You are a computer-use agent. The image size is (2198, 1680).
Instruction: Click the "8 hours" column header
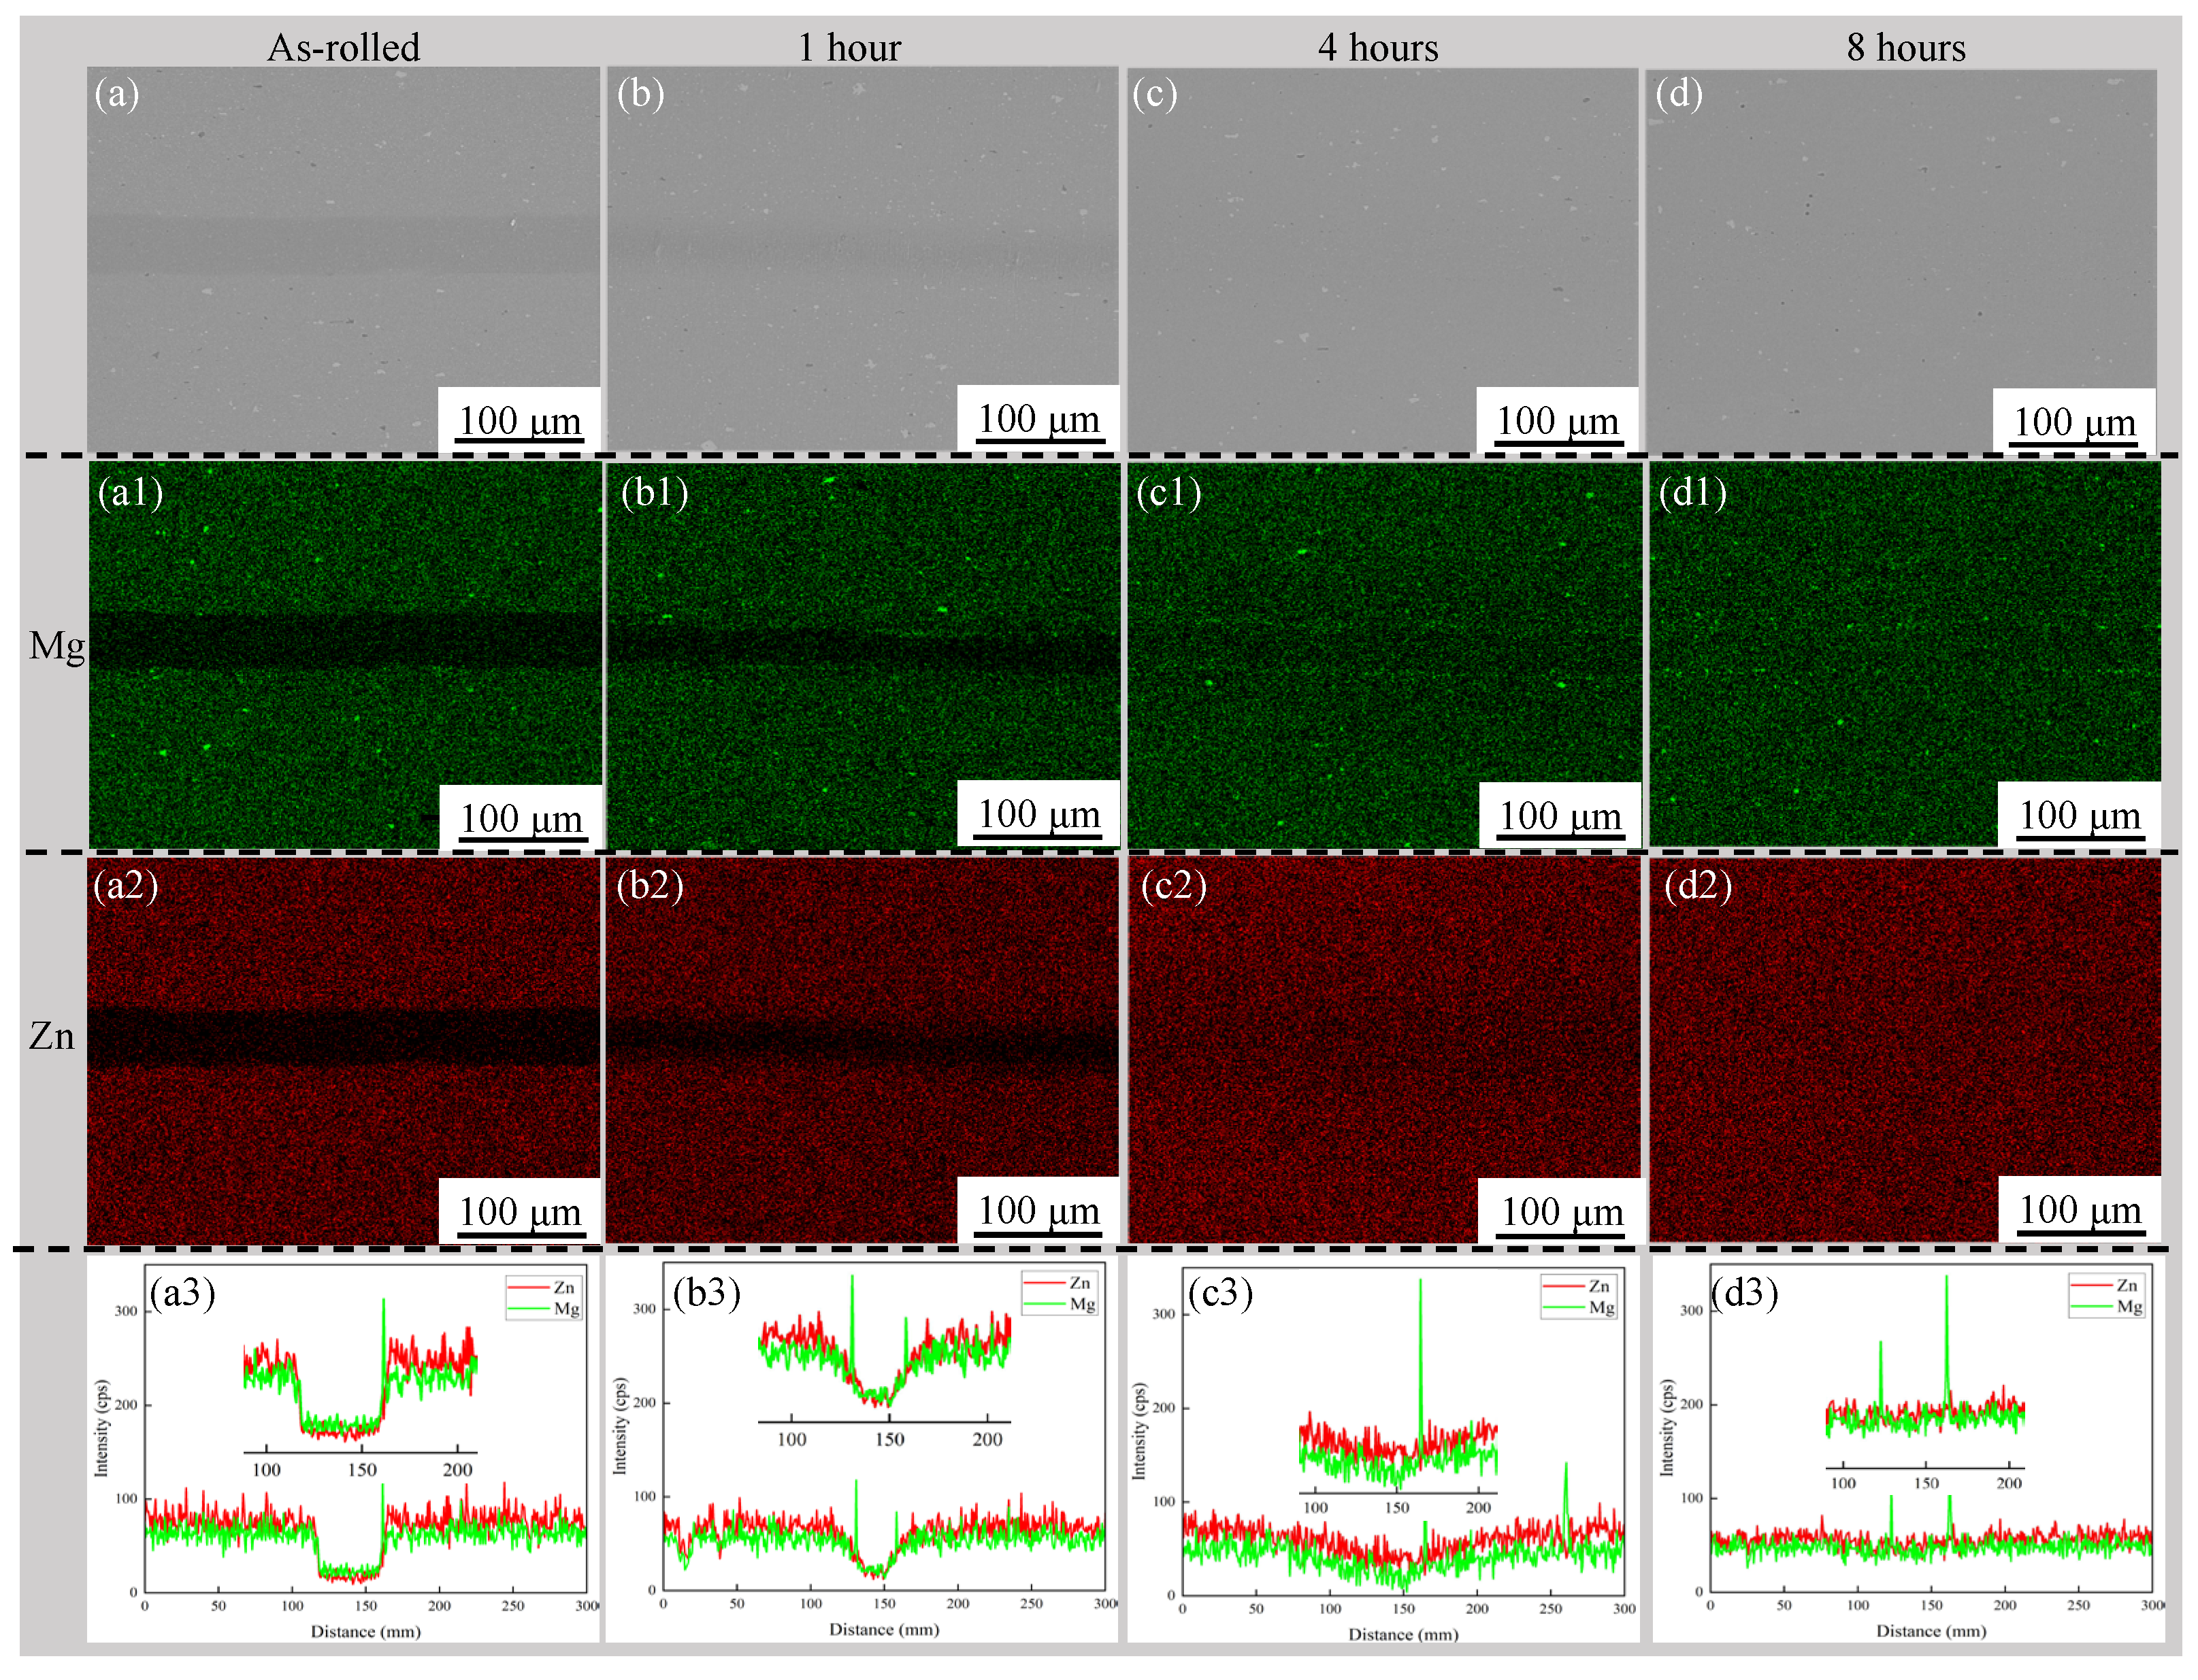1906,48
